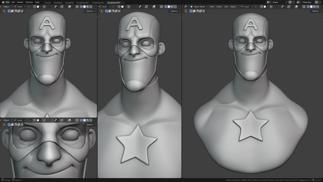Select rendered shading in right viewport
Screen dimensions: 323x182
pos(317,7)
